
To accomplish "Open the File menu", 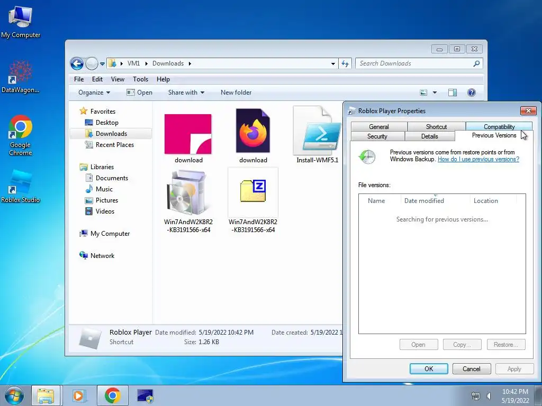I will click(79, 79).
